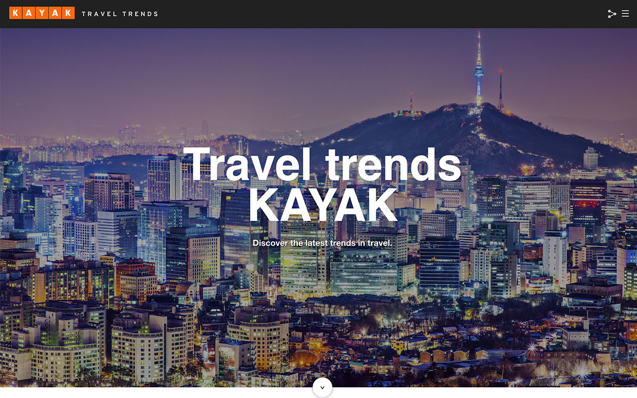Click the fourth tile "A" in the orange logo
The height and width of the screenshot is (398, 637).
coord(55,13)
